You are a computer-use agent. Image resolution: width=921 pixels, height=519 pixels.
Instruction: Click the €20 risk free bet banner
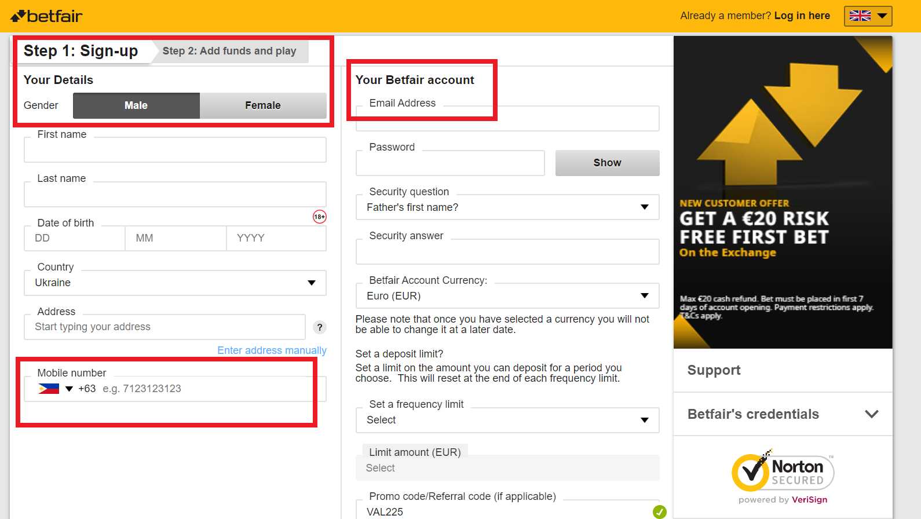pos(783,192)
